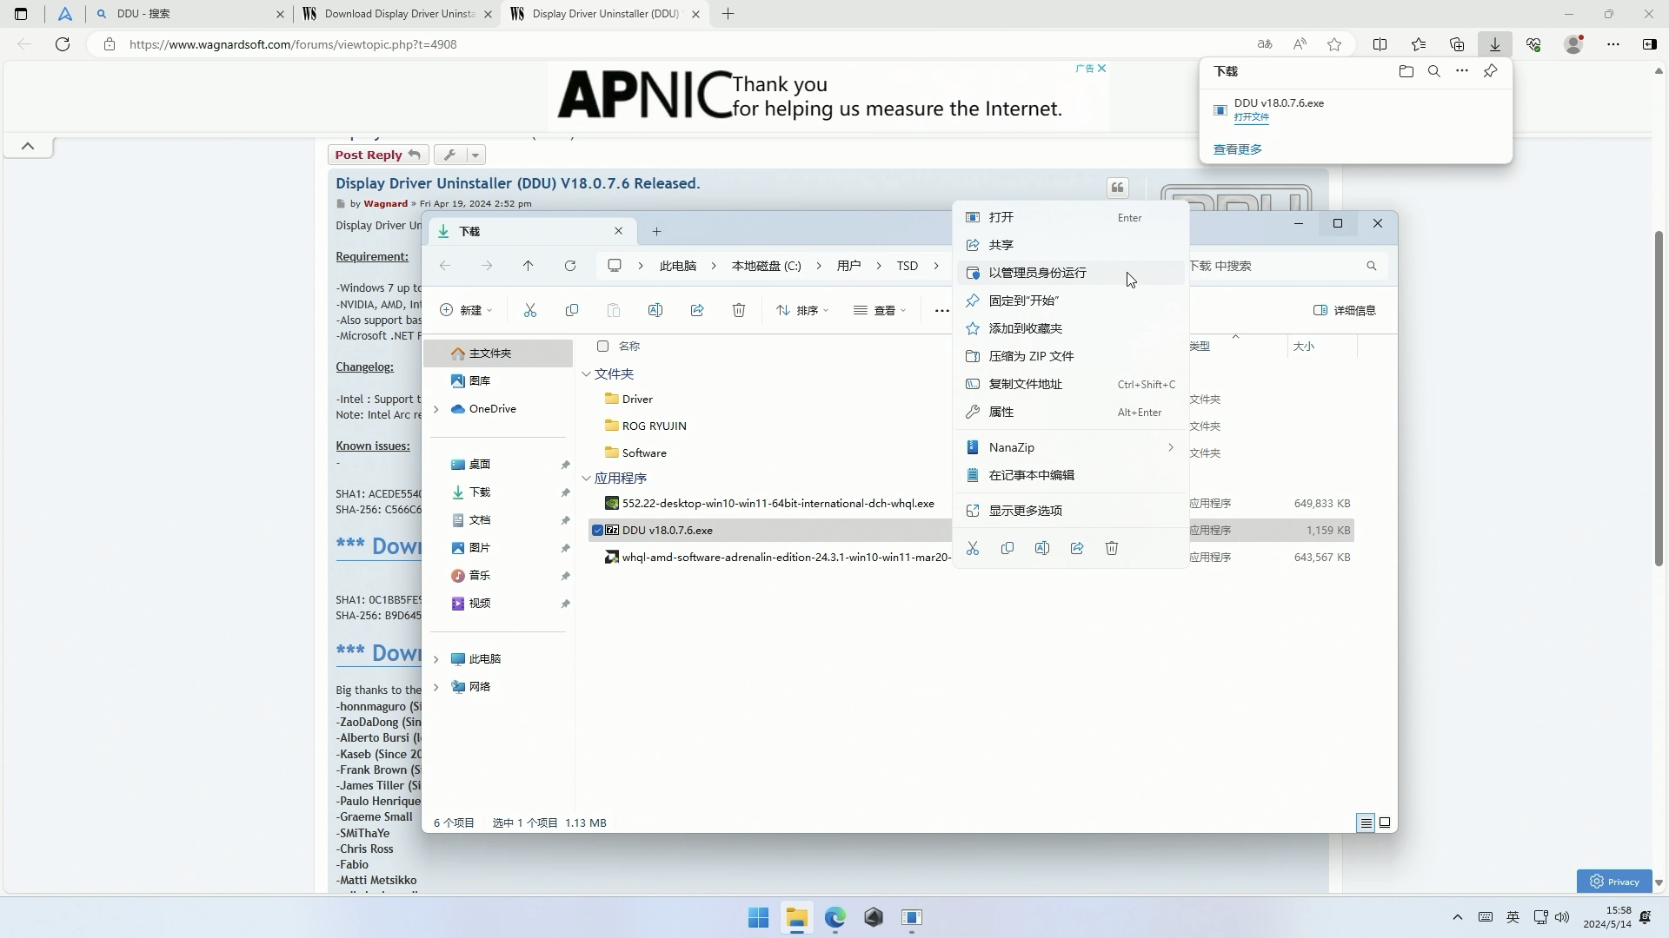Image resolution: width=1669 pixels, height=938 pixels.
Task: Expand 网络 in navigation pane
Action: [x=436, y=687]
